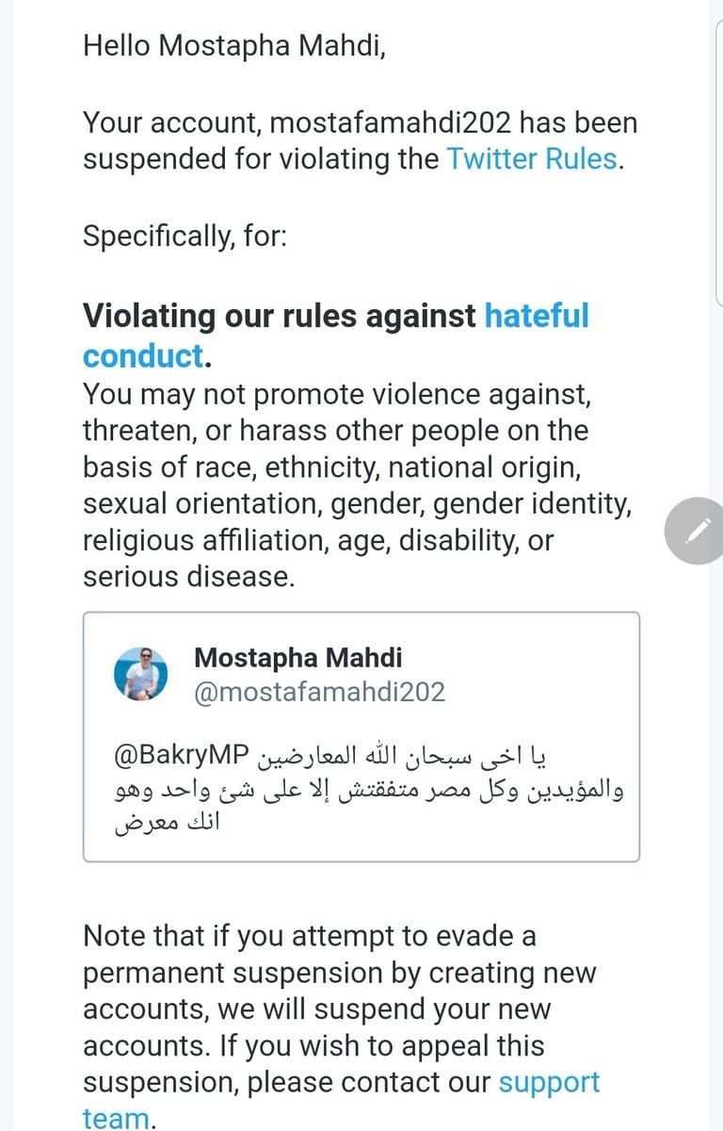Click the suspension notice paragraph
Viewport: 723px width, 1131px height.
coord(358,140)
